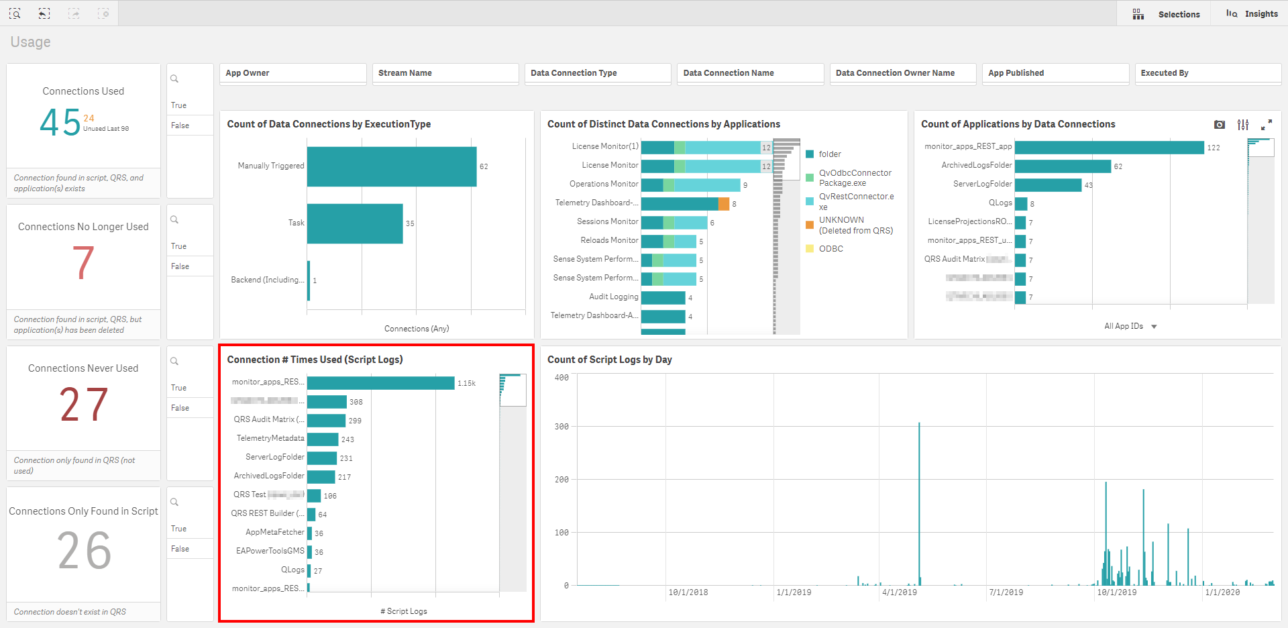Expand the All App IDs dropdown

click(1154, 327)
